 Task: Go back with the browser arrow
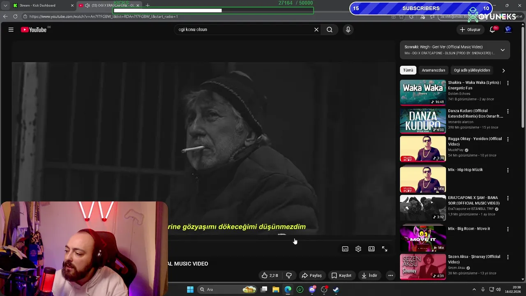coord(5,16)
